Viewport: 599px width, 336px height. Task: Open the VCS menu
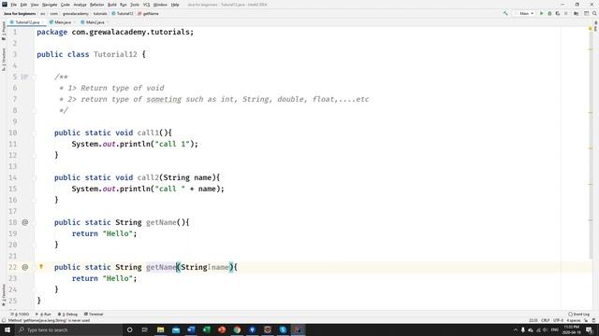coord(146,5)
